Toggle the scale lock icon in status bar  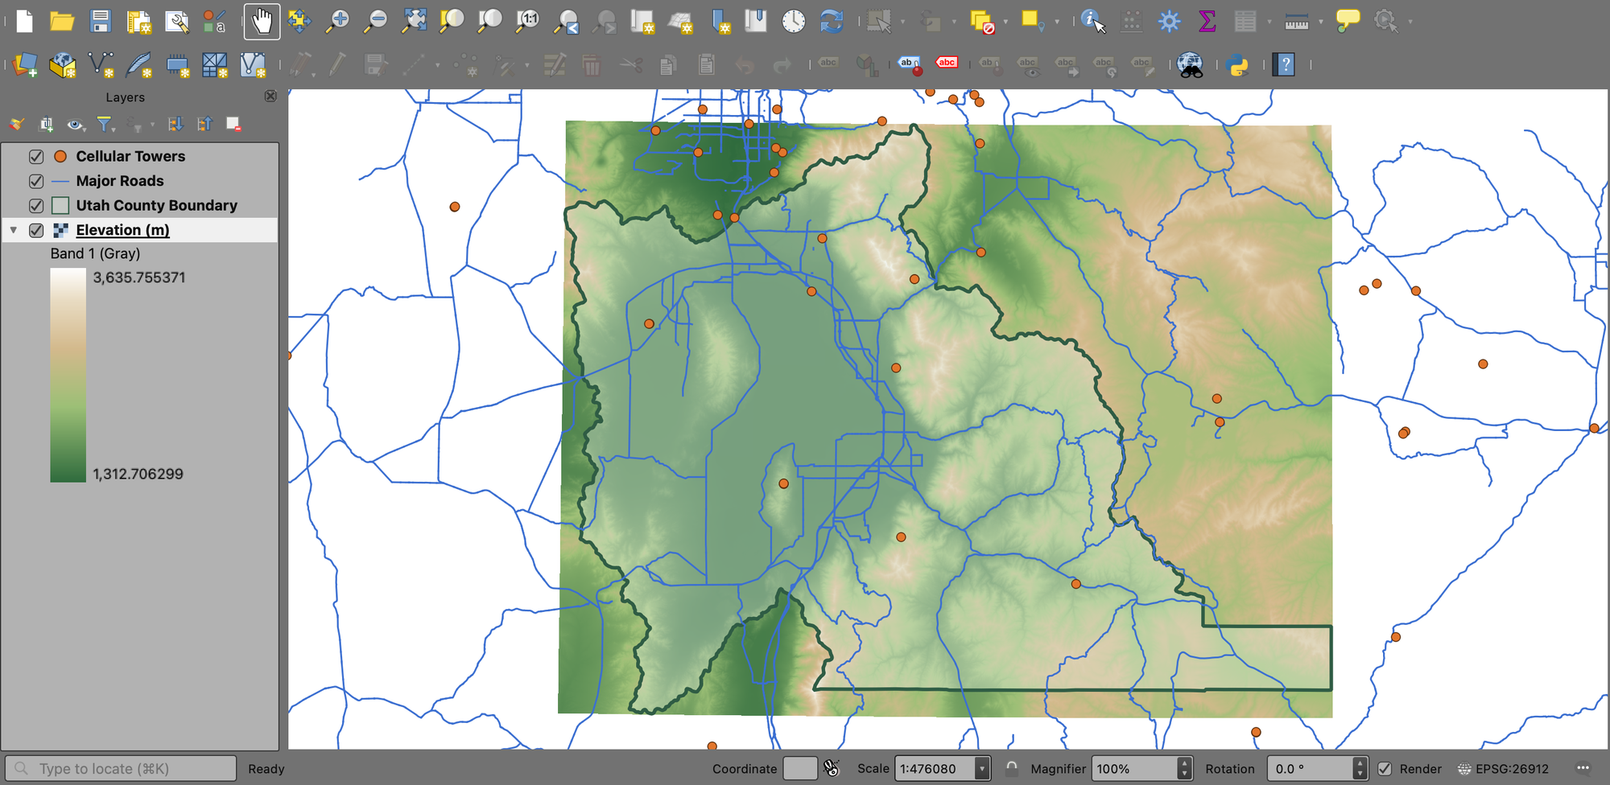click(1012, 768)
